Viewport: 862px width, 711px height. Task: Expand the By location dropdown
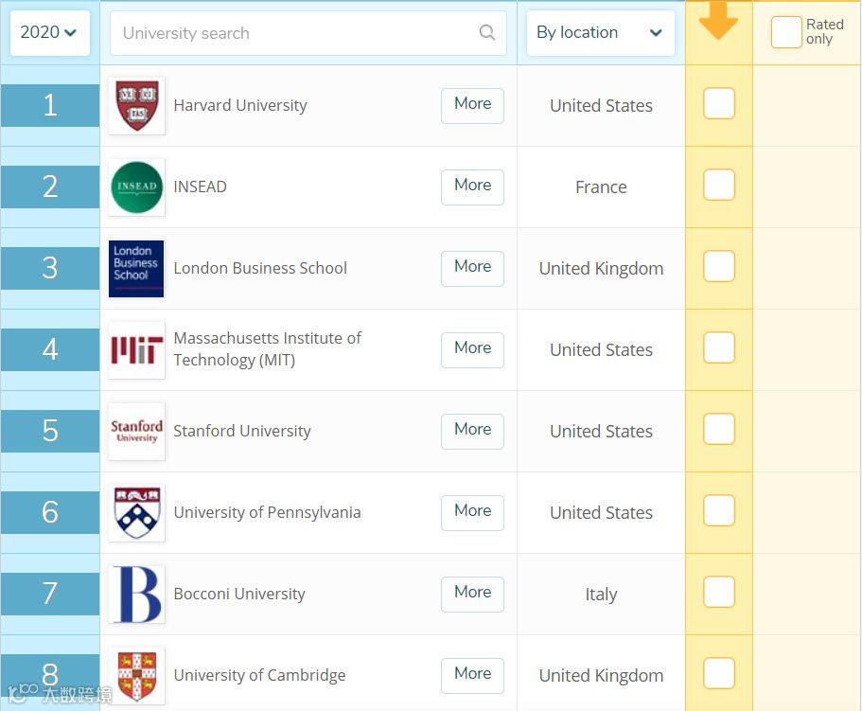click(600, 33)
